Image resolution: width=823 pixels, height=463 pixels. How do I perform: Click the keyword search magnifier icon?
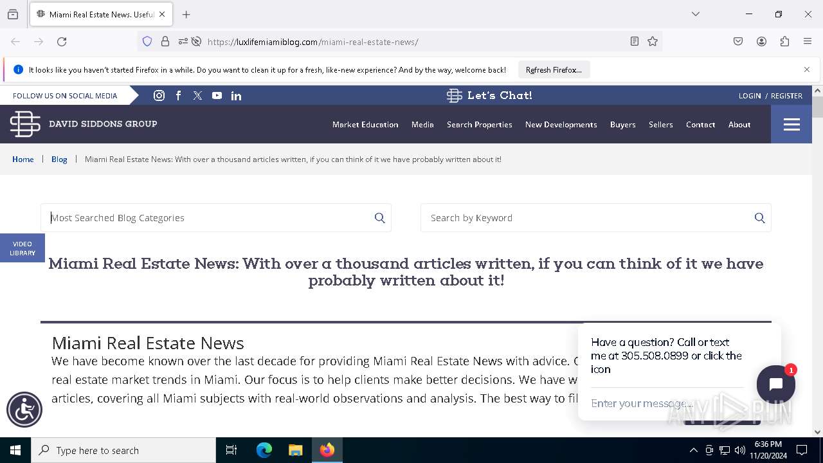(760, 218)
